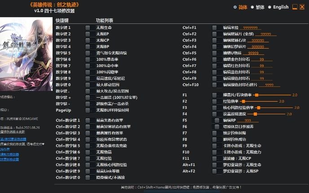
Task: Toggle the Ctrl+F7 switch
Action: (217, 66)
